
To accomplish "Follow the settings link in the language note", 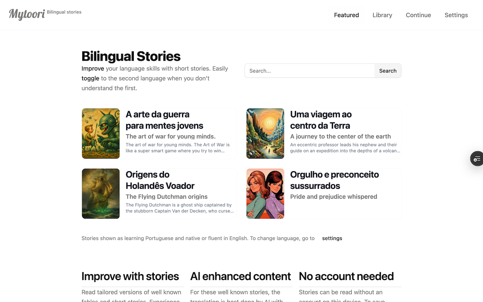I will (332, 238).
